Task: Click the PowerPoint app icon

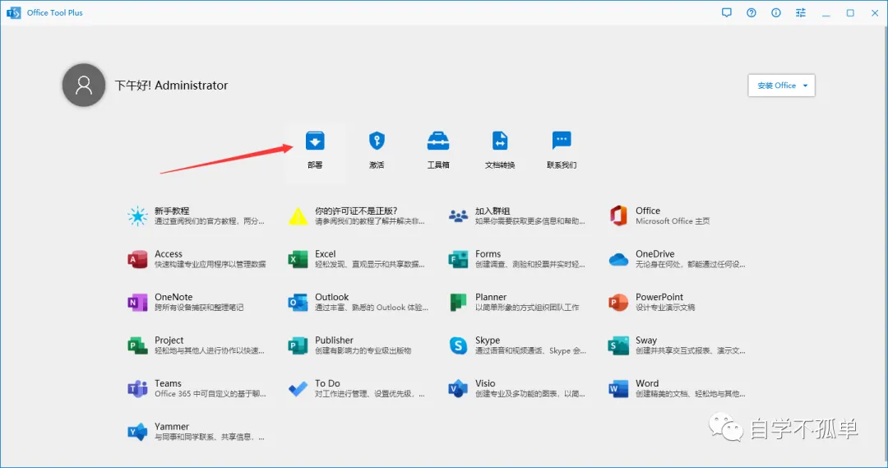Action: pyautogui.click(x=618, y=303)
